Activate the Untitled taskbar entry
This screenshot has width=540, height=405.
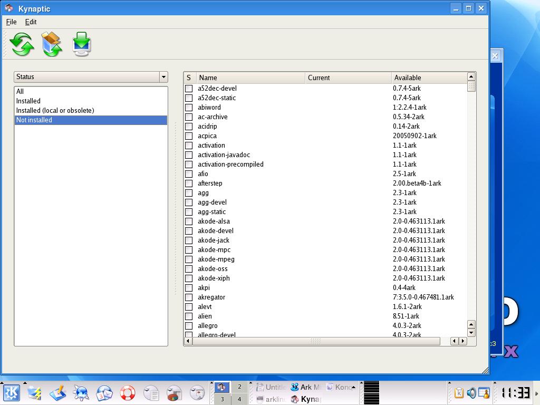[272, 387]
